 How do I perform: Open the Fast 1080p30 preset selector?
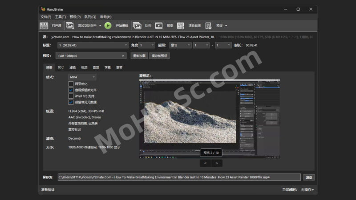tap(91, 56)
